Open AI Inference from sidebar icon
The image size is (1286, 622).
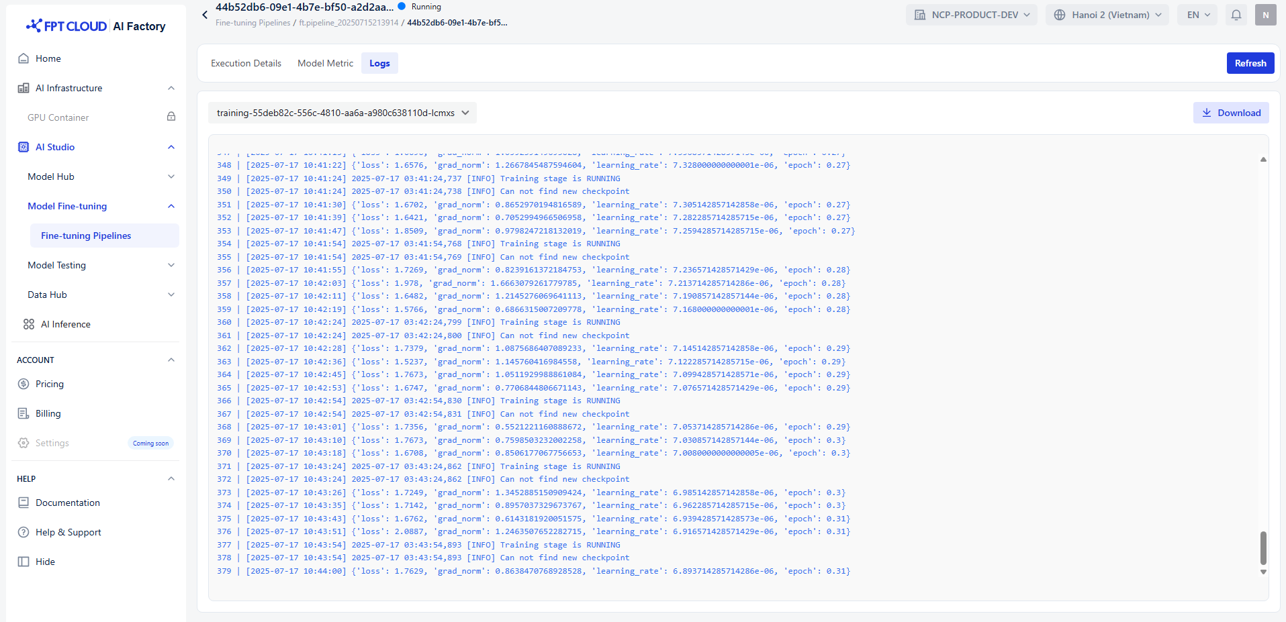click(x=29, y=324)
